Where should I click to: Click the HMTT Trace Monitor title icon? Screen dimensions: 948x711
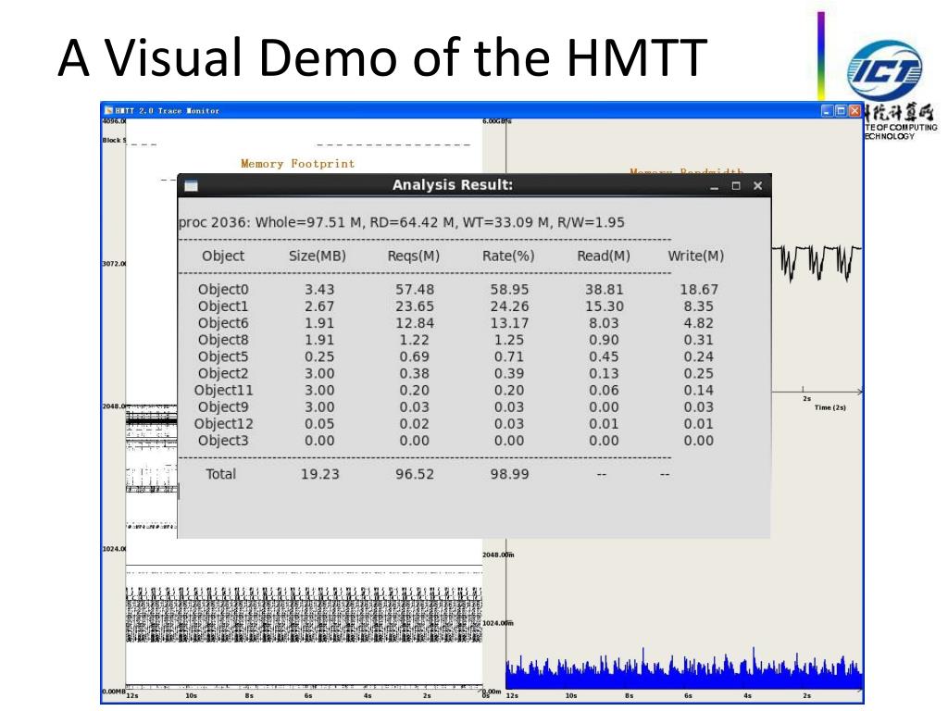pyautogui.click(x=109, y=110)
